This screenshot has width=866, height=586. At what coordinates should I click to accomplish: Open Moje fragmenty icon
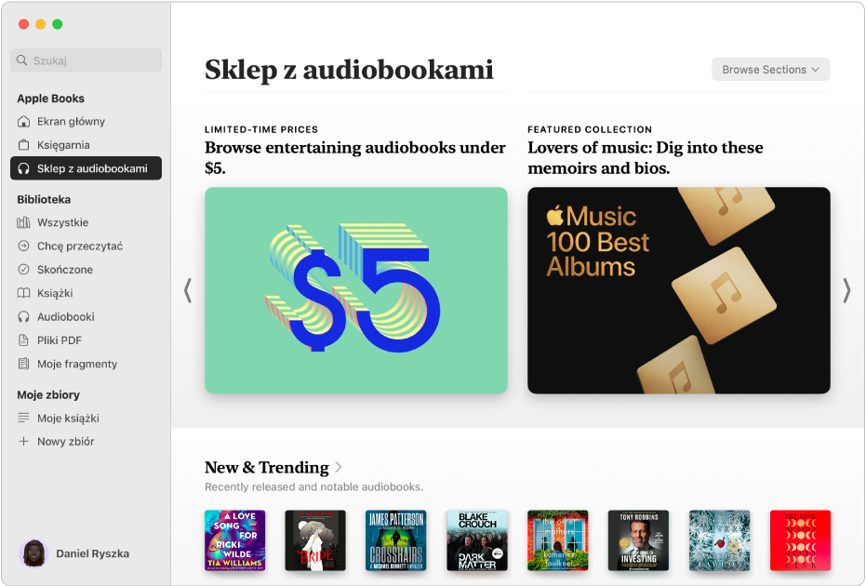click(23, 364)
